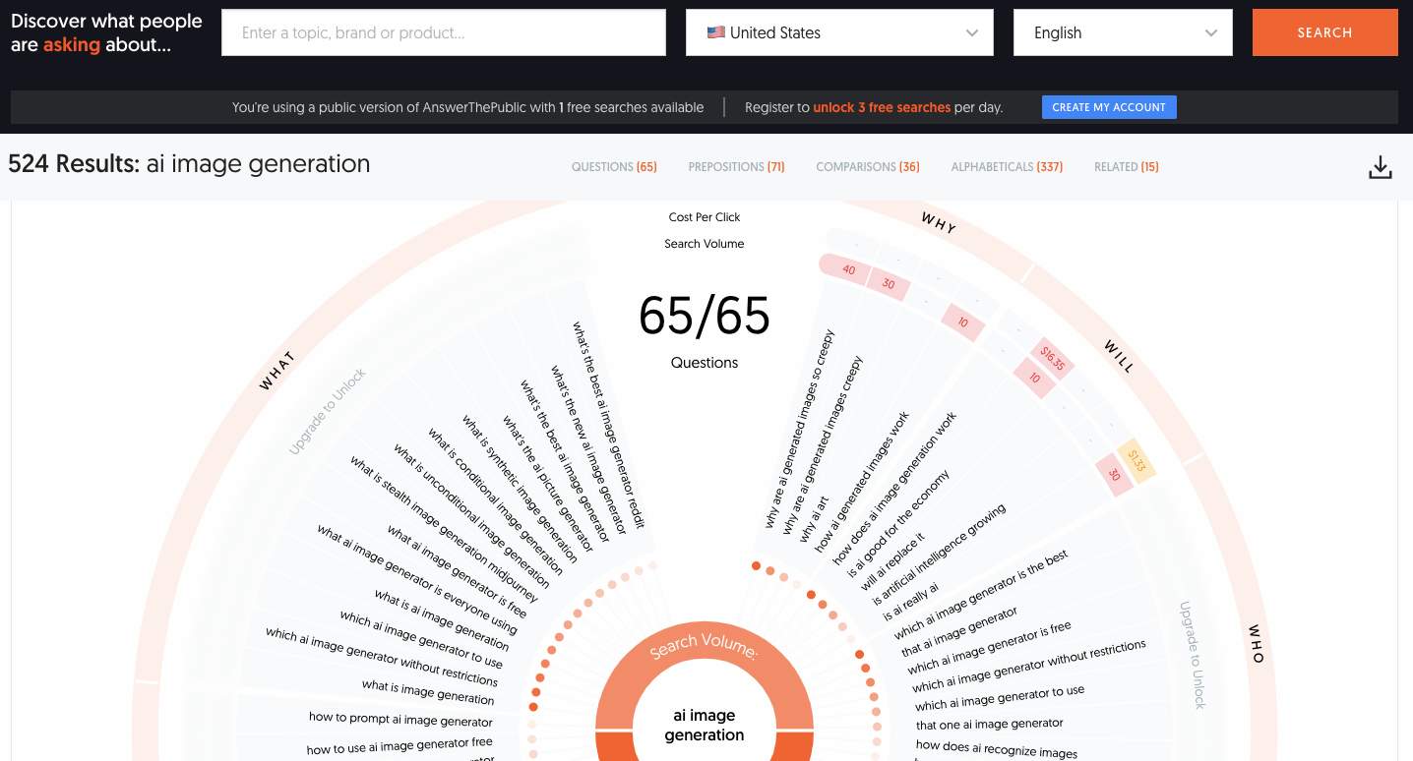Click the Create My Account button
This screenshot has width=1413, height=761.
tap(1109, 107)
